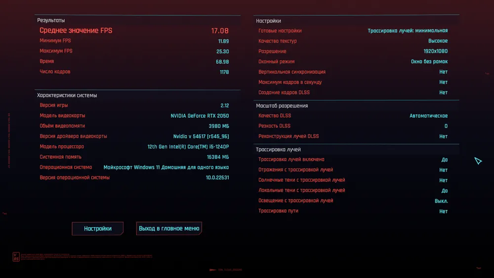Click Трассировка лучей включена value Да

pyautogui.click(x=445, y=160)
